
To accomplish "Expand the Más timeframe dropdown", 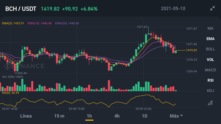I will (x=176, y=116).
